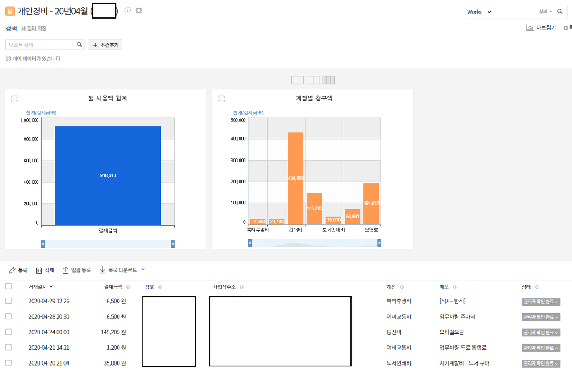Sort by 사업장주소 column arrows

[x=241, y=287]
